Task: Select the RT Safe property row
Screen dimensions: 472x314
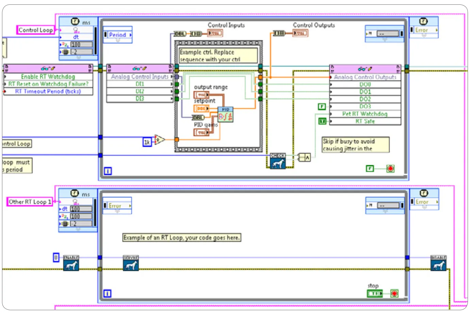Action: tap(365, 121)
